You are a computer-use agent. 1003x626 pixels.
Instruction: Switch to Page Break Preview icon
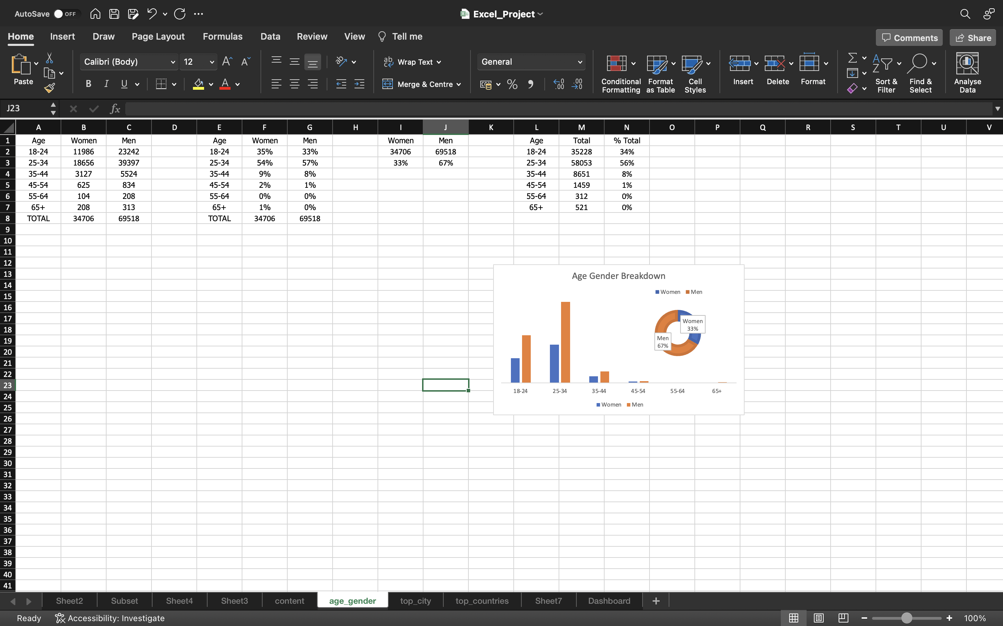click(843, 618)
